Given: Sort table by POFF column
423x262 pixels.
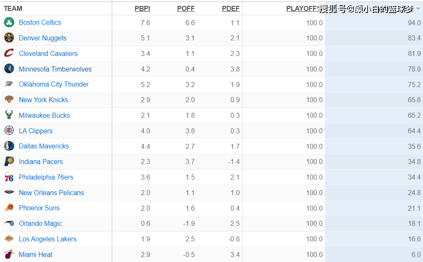Looking at the screenshot, I should pyautogui.click(x=186, y=8).
